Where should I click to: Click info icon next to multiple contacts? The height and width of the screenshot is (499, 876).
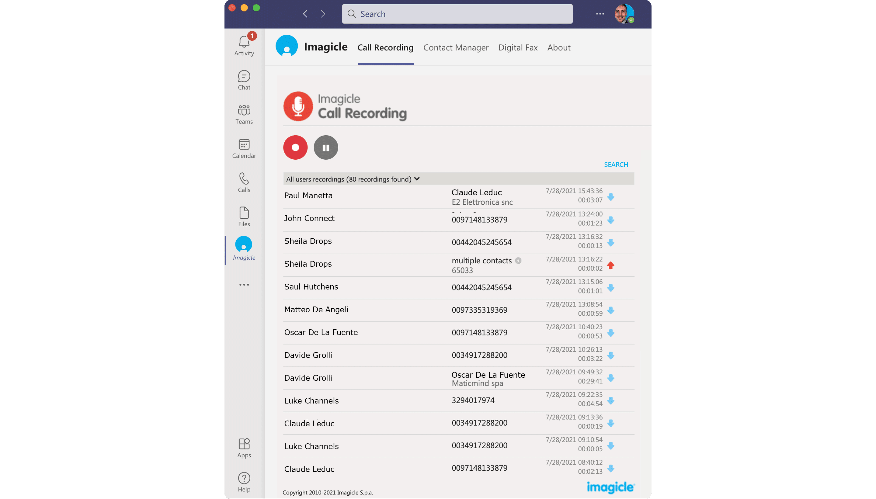pyautogui.click(x=518, y=261)
